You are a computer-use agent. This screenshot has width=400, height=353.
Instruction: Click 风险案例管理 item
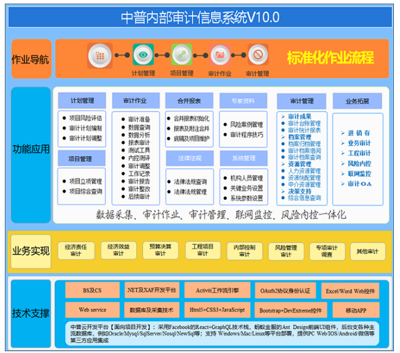(246, 124)
